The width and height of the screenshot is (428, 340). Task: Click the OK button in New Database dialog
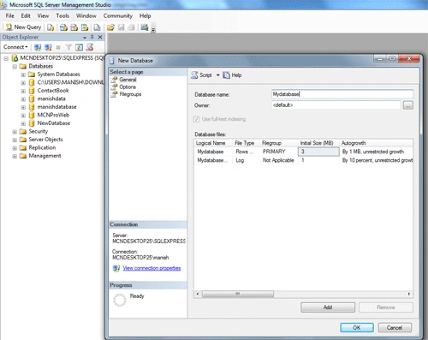point(357,328)
